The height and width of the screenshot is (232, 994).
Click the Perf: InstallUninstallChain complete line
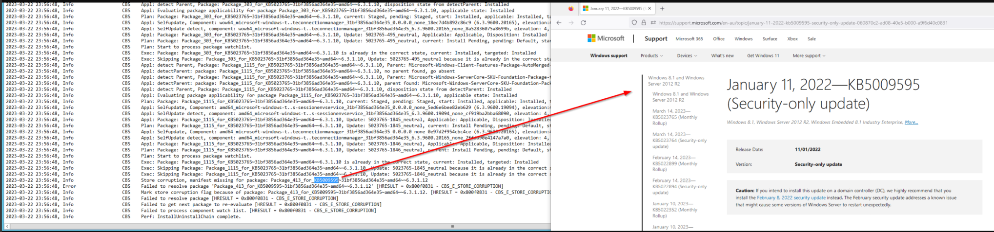tap(191, 216)
